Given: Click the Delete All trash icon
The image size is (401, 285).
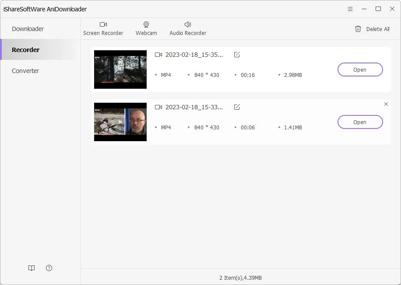Looking at the screenshot, I should click(x=358, y=29).
